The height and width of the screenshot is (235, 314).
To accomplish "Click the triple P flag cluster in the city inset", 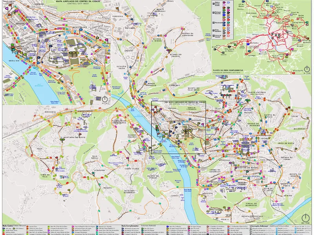I will (x=74, y=54).
